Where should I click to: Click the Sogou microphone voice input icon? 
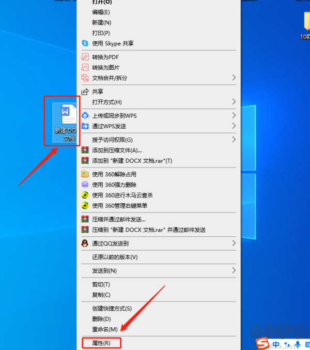(298, 344)
